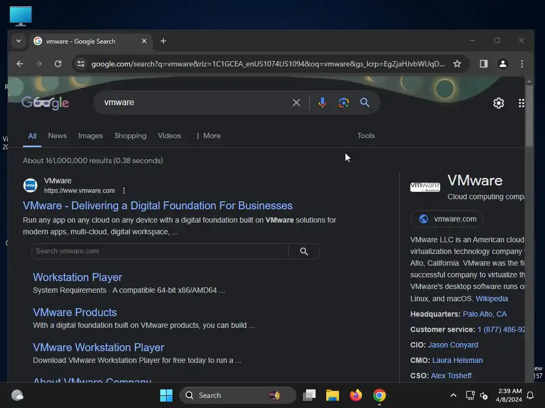The width and height of the screenshot is (545, 408).
Task: Open Chrome side panel
Action: pyautogui.click(x=483, y=64)
